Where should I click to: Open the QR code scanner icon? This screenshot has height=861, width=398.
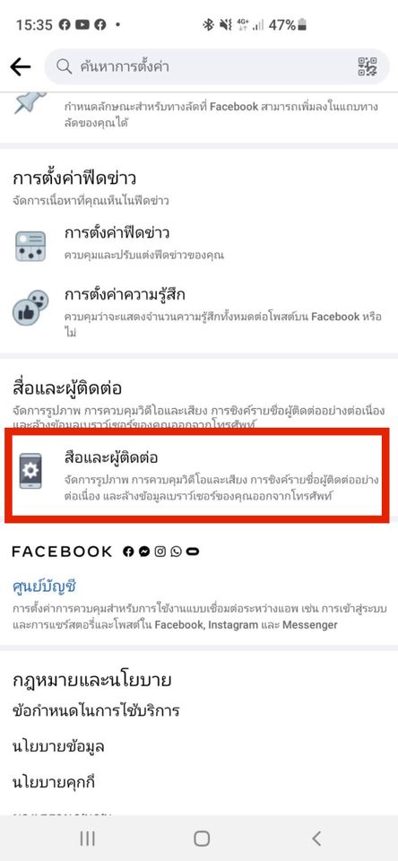[368, 66]
